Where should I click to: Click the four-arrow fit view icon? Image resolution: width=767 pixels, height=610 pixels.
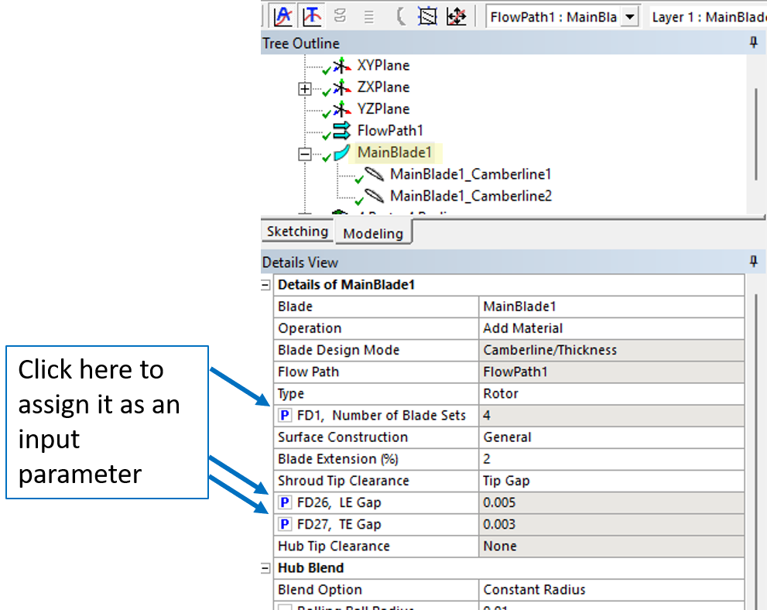(457, 16)
